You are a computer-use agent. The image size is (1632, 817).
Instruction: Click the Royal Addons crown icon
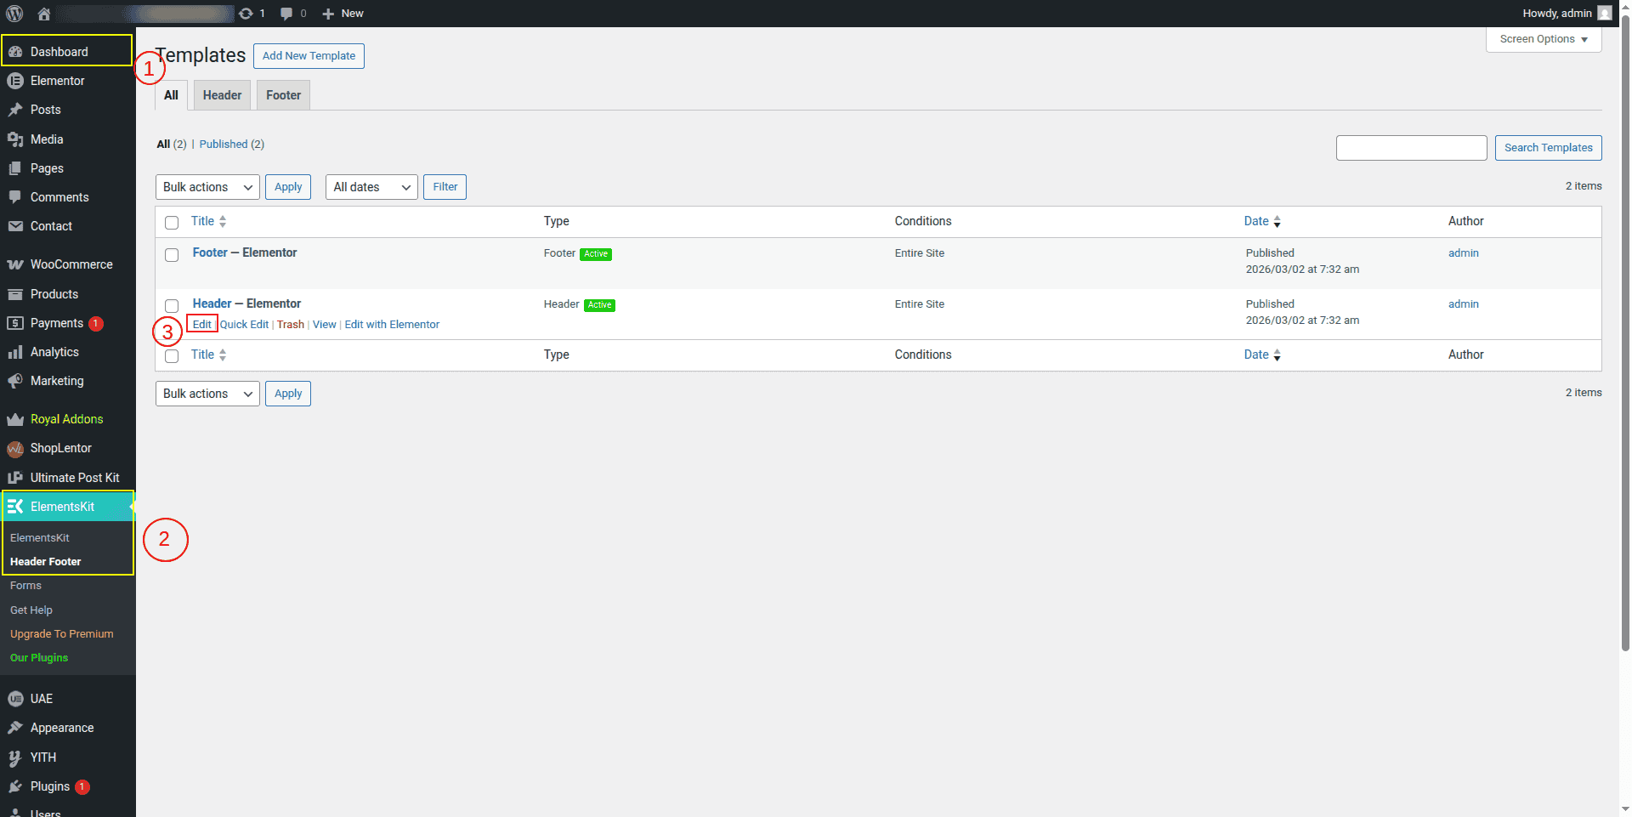15,419
